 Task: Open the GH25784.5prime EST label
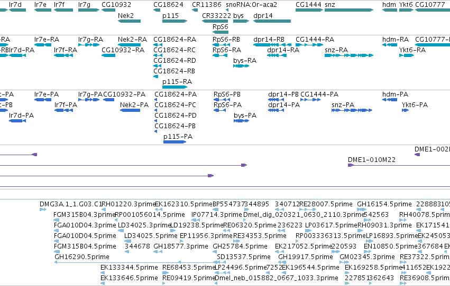tap(240, 246)
